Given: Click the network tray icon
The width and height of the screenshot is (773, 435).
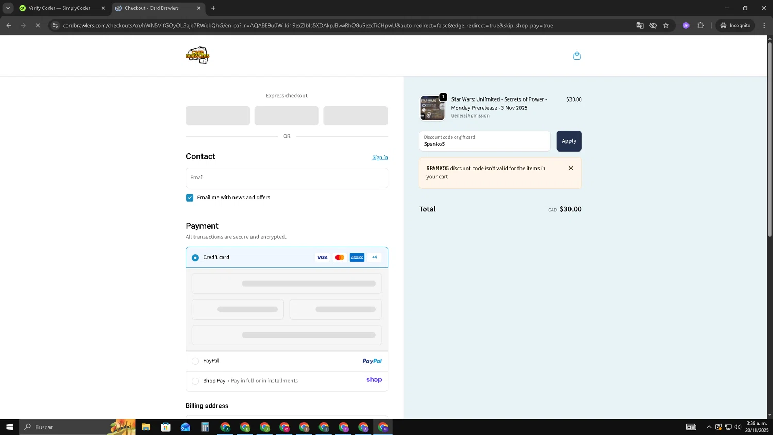Looking at the screenshot, I should tap(728, 427).
